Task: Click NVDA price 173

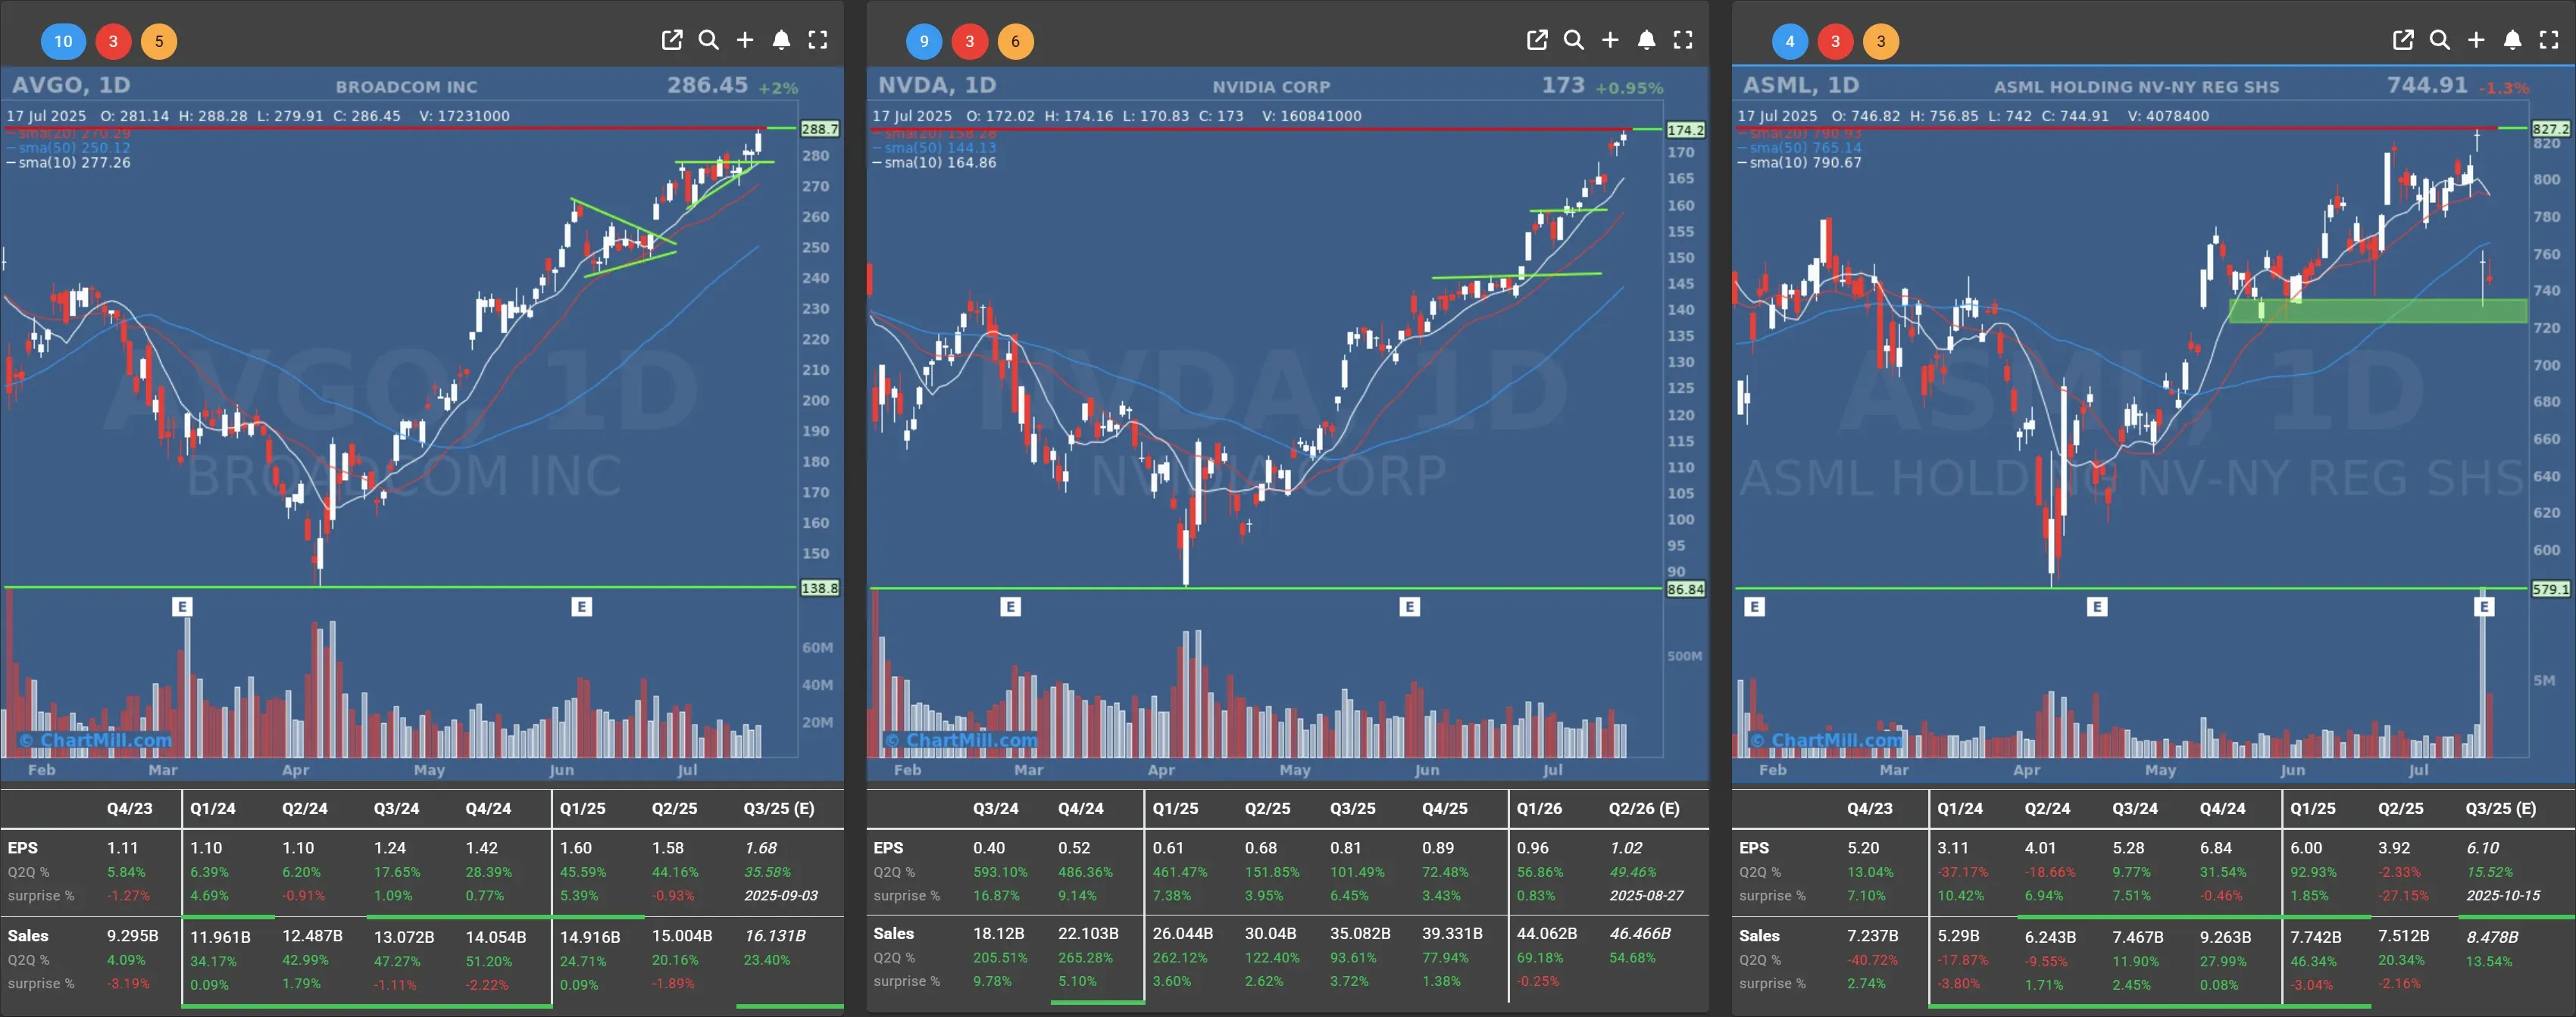Action: pos(1563,85)
